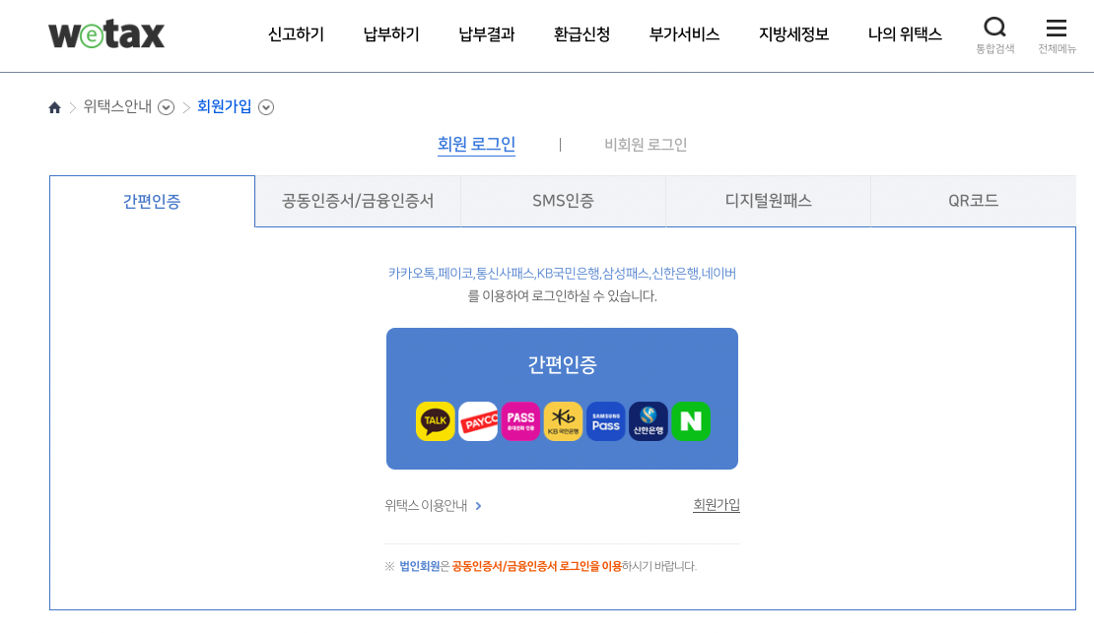Select the 간편인증 tab

point(152,202)
